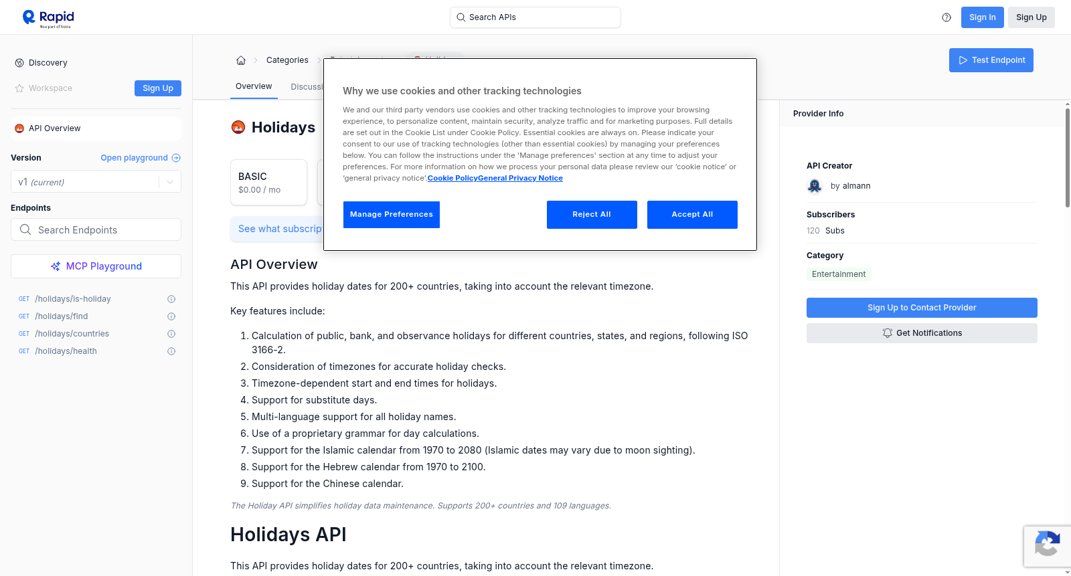Click the info icon for /holidays/countries
Viewport: 1071px width, 576px height.
(x=171, y=334)
